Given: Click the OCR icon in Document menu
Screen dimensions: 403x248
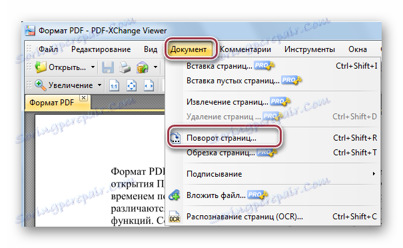Looking at the screenshot, I should pos(175,217).
